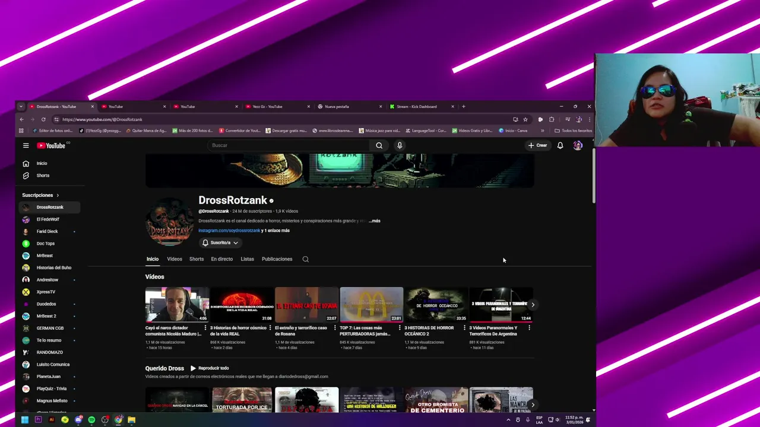Open the YouTube notifications bell
Screen dimensions: 760x427
[x=560, y=145]
